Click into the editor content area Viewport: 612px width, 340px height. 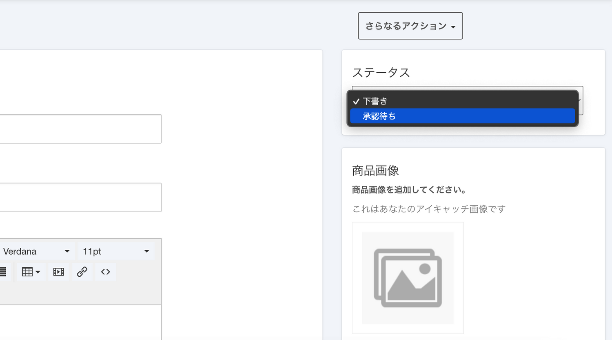81,322
